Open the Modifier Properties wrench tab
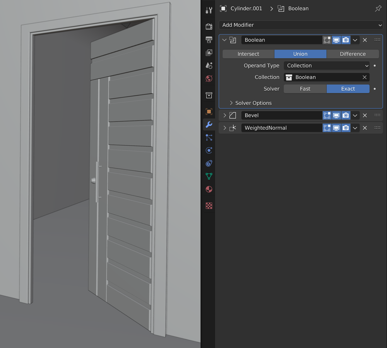The image size is (387, 348). point(209,125)
